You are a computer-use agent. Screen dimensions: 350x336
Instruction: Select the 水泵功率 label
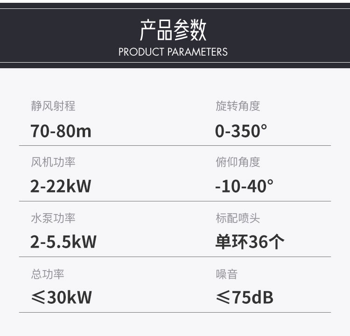click(x=53, y=218)
